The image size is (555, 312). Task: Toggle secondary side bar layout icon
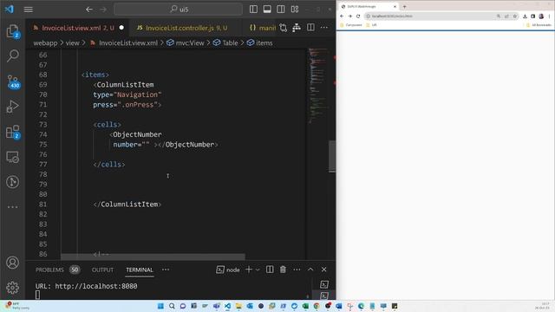click(x=281, y=10)
